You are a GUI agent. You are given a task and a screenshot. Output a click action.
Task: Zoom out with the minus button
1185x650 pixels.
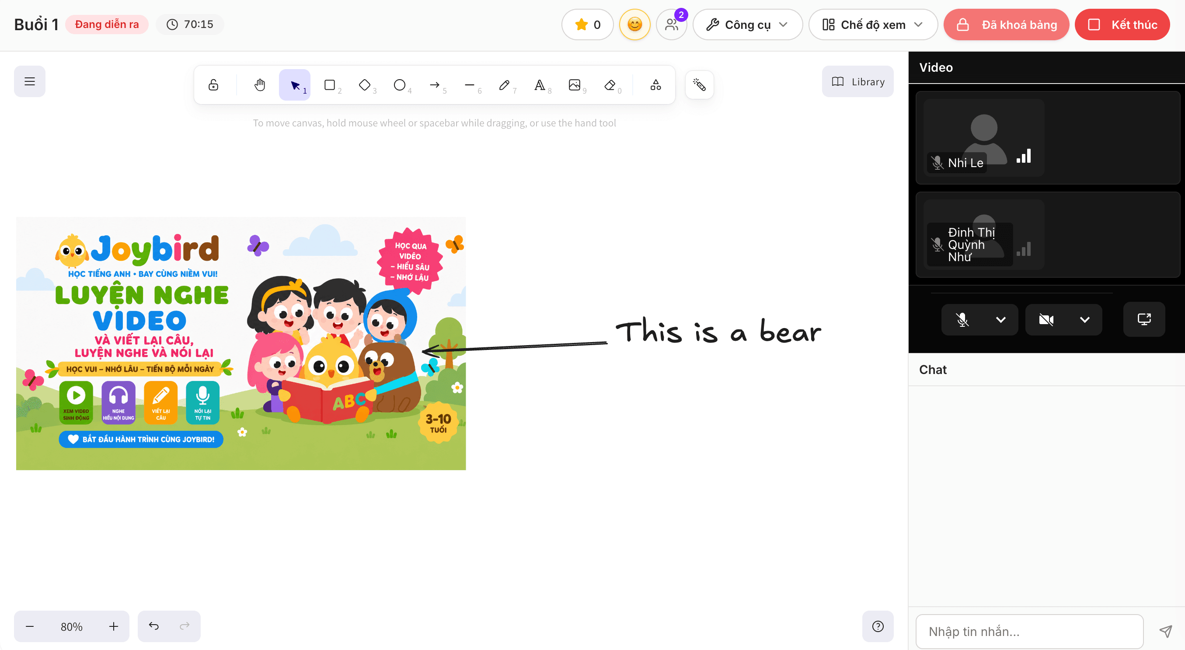click(29, 626)
